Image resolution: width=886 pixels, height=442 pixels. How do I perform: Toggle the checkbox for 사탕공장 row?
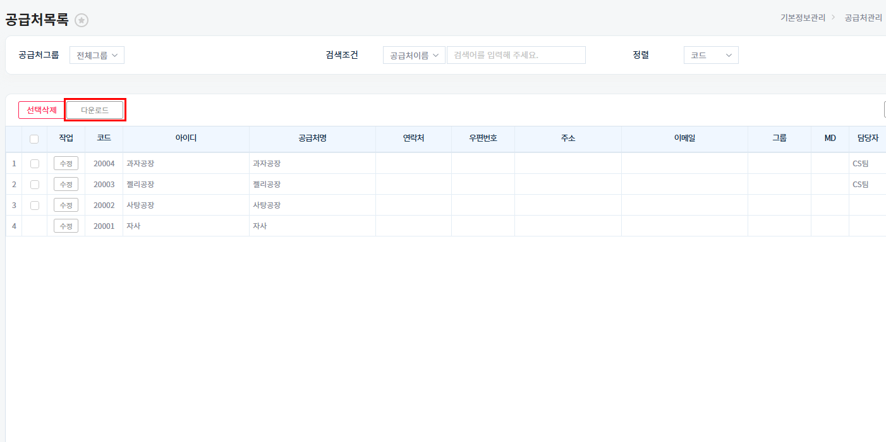(35, 206)
